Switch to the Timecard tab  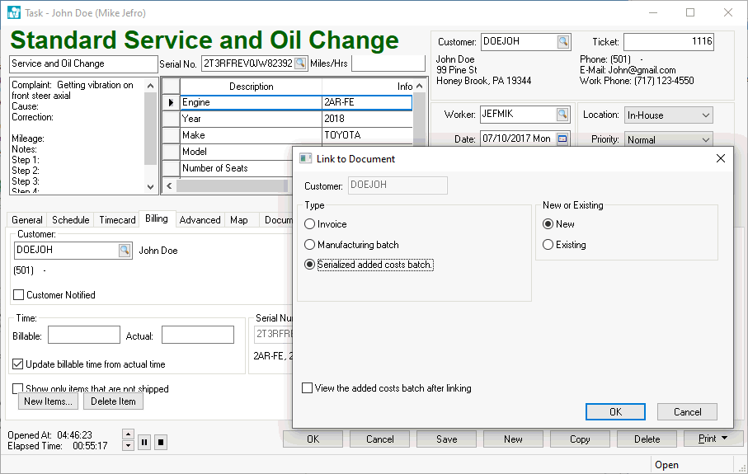pos(117,220)
